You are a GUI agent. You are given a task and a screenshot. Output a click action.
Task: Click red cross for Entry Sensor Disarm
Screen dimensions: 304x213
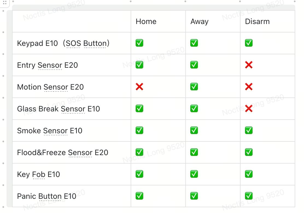[x=249, y=65]
